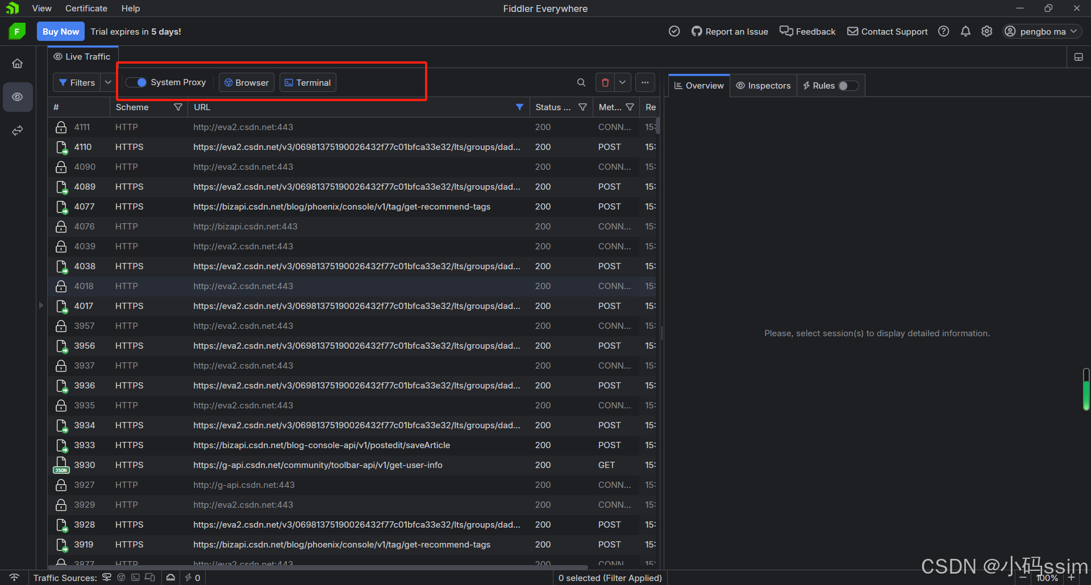Screen dimensions: 1091x585
Task: Open the Feedback link
Action: click(807, 31)
